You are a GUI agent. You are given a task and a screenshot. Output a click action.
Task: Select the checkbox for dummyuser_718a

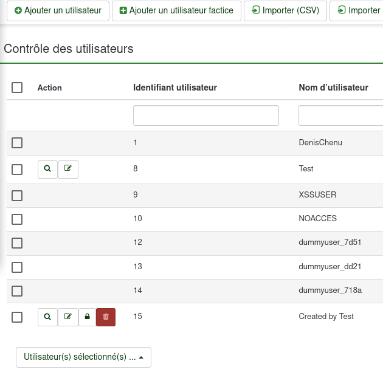(x=17, y=290)
